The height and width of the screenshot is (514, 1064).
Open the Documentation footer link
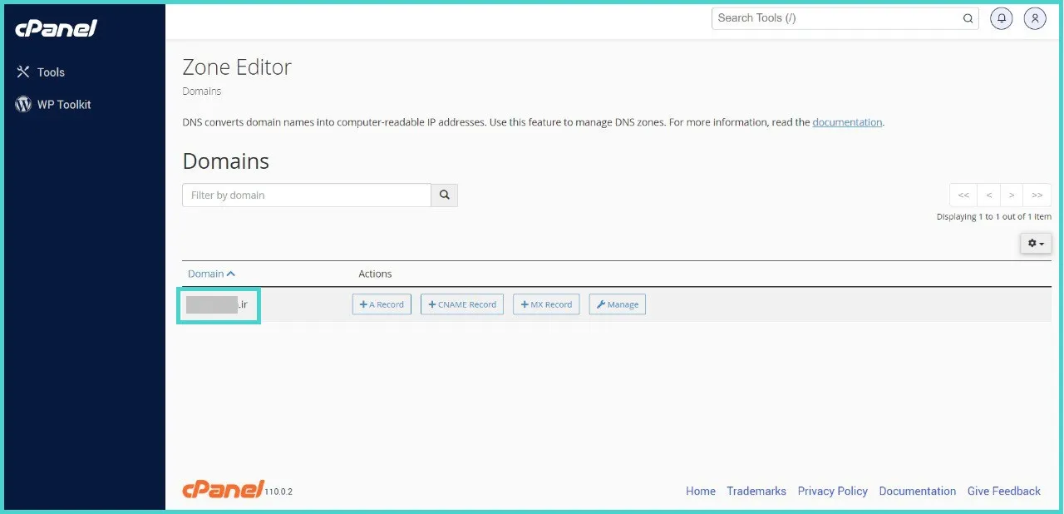click(x=918, y=492)
